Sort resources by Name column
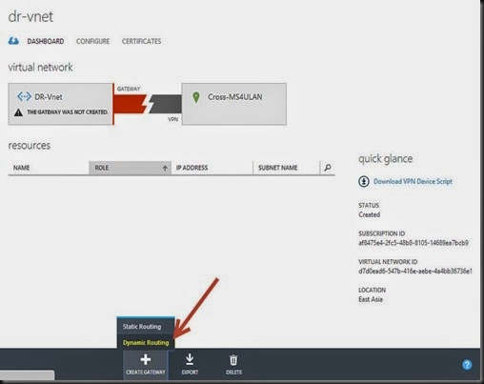 (49, 168)
